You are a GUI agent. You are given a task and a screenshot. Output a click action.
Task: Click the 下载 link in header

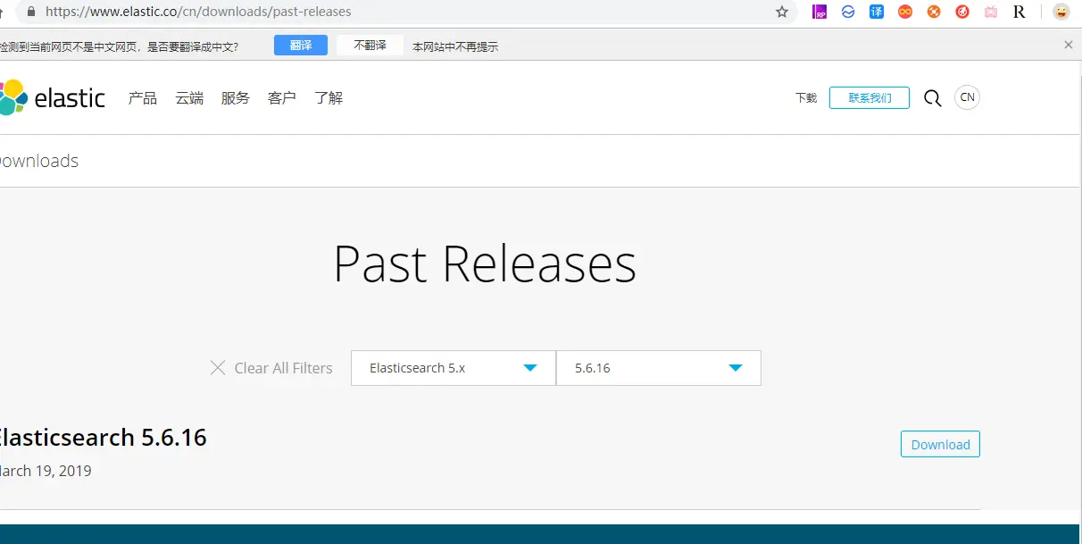pyautogui.click(x=806, y=98)
